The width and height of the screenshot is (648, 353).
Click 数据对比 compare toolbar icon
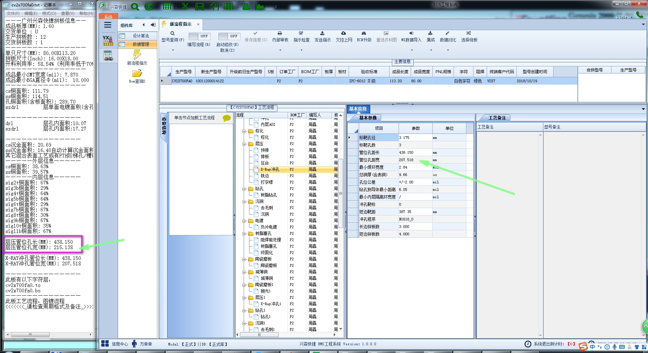pyautogui.click(x=448, y=33)
